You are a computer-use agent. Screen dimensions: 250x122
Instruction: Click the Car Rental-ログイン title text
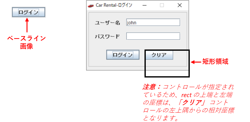pos(114,5)
